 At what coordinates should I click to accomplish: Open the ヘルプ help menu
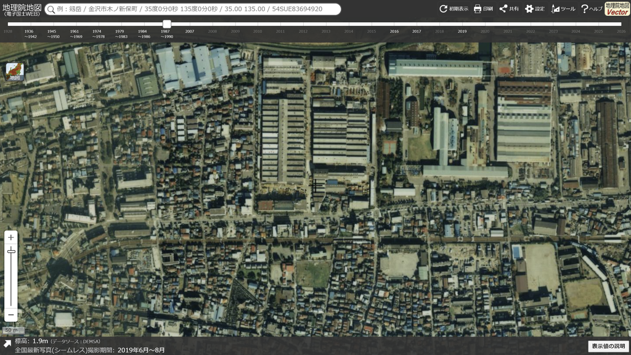click(x=592, y=9)
